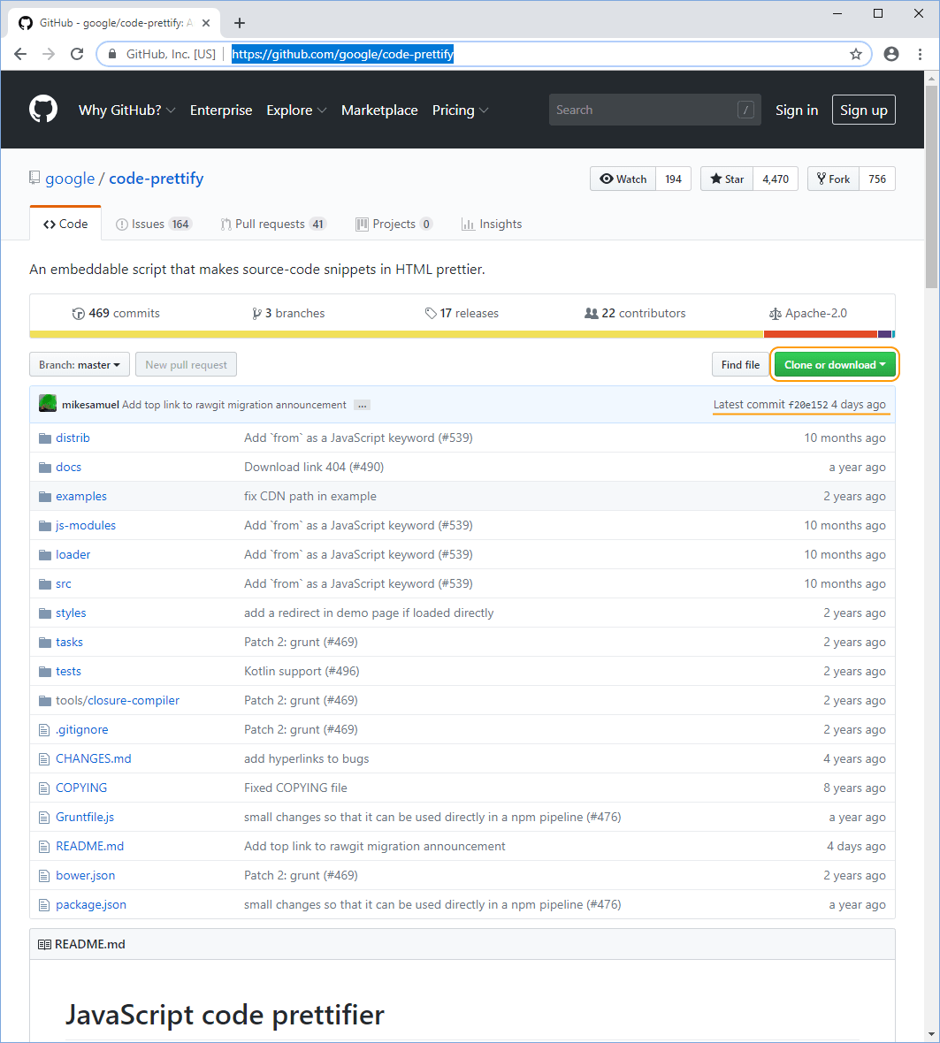This screenshot has width=940, height=1043.
Task: Switch to Pull requests tab
Action: coord(273,225)
